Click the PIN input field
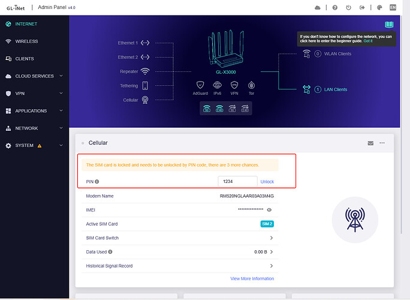Image resolution: width=410 pixels, height=300 pixels. (236, 181)
